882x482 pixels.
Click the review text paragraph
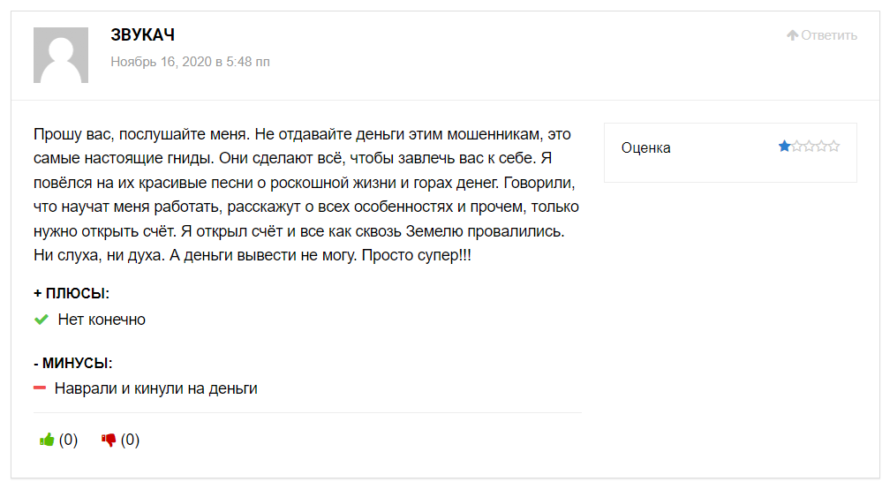pyautogui.click(x=305, y=194)
